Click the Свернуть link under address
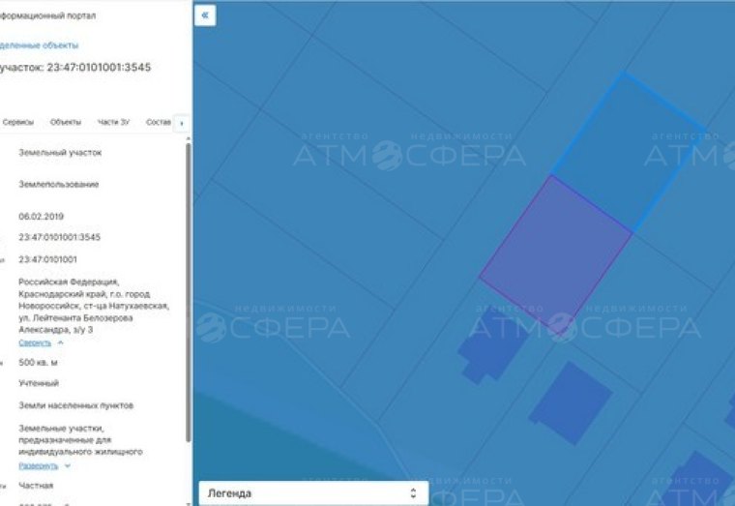This screenshot has width=735, height=506. point(35,342)
